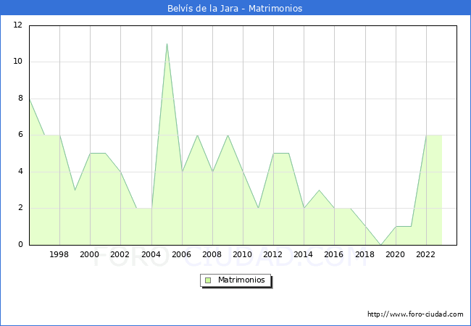This screenshot has height=326, width=471.
Task: Click the x-axis label 2008
Action: pyautogui.click(x=212, y=254)
